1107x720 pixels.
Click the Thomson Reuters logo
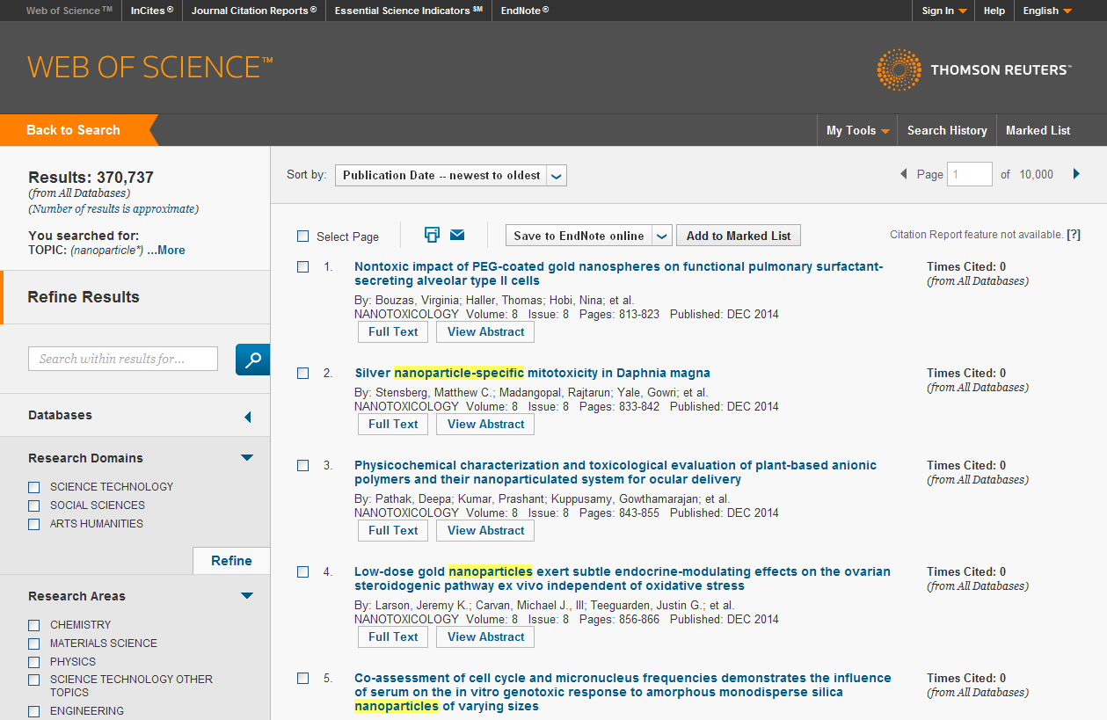click(973, 70)
